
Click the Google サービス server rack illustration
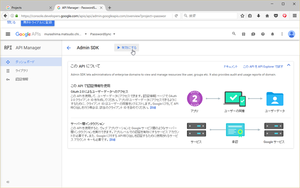tap(274, 130)
